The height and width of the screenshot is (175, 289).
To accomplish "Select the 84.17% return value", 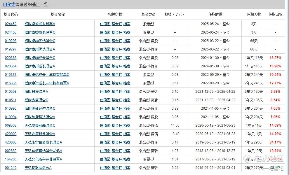I will (x=275, y=142).
